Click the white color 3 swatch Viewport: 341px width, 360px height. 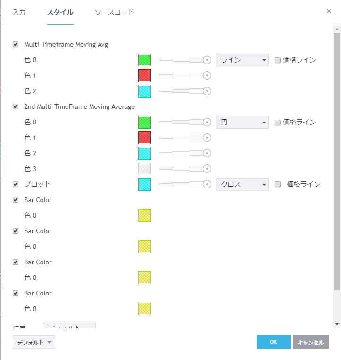tap(144, 169)
